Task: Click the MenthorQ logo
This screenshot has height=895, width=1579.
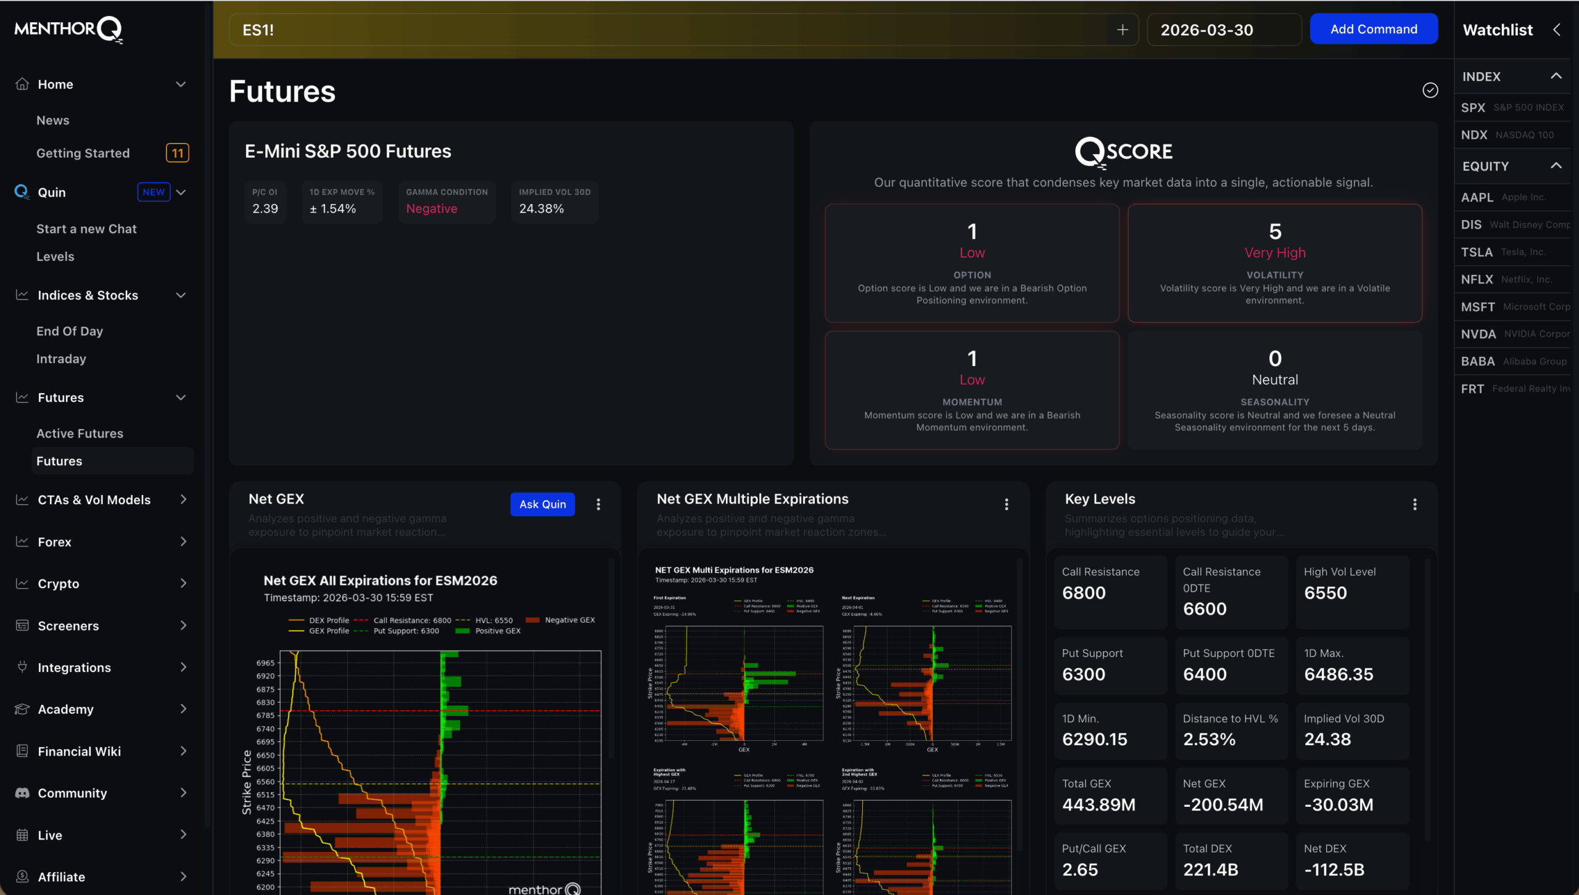Action: tap(67, 29)
